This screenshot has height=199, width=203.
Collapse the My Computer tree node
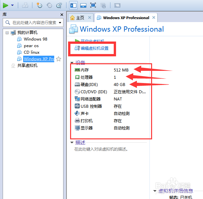pyautogui.click(x=7, y=33)
